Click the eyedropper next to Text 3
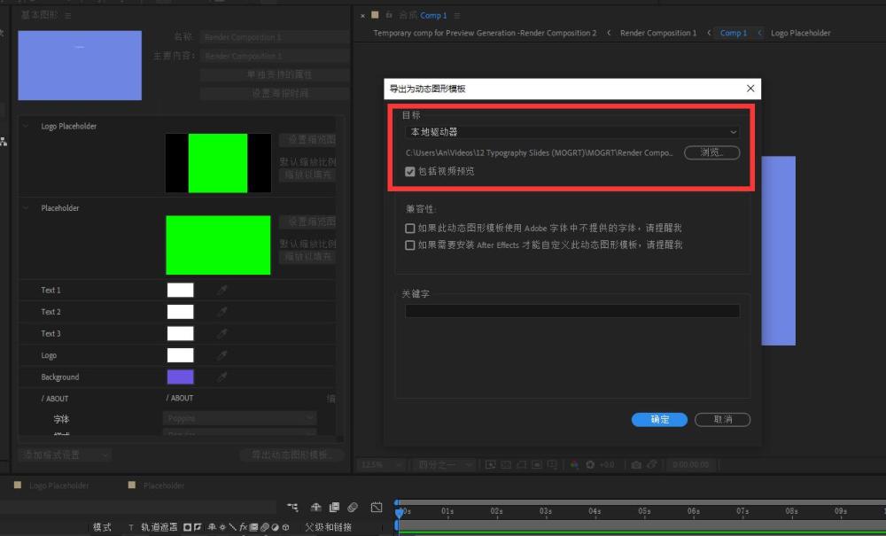The width and height of the screenshot is (886, 536). point(222,334)
